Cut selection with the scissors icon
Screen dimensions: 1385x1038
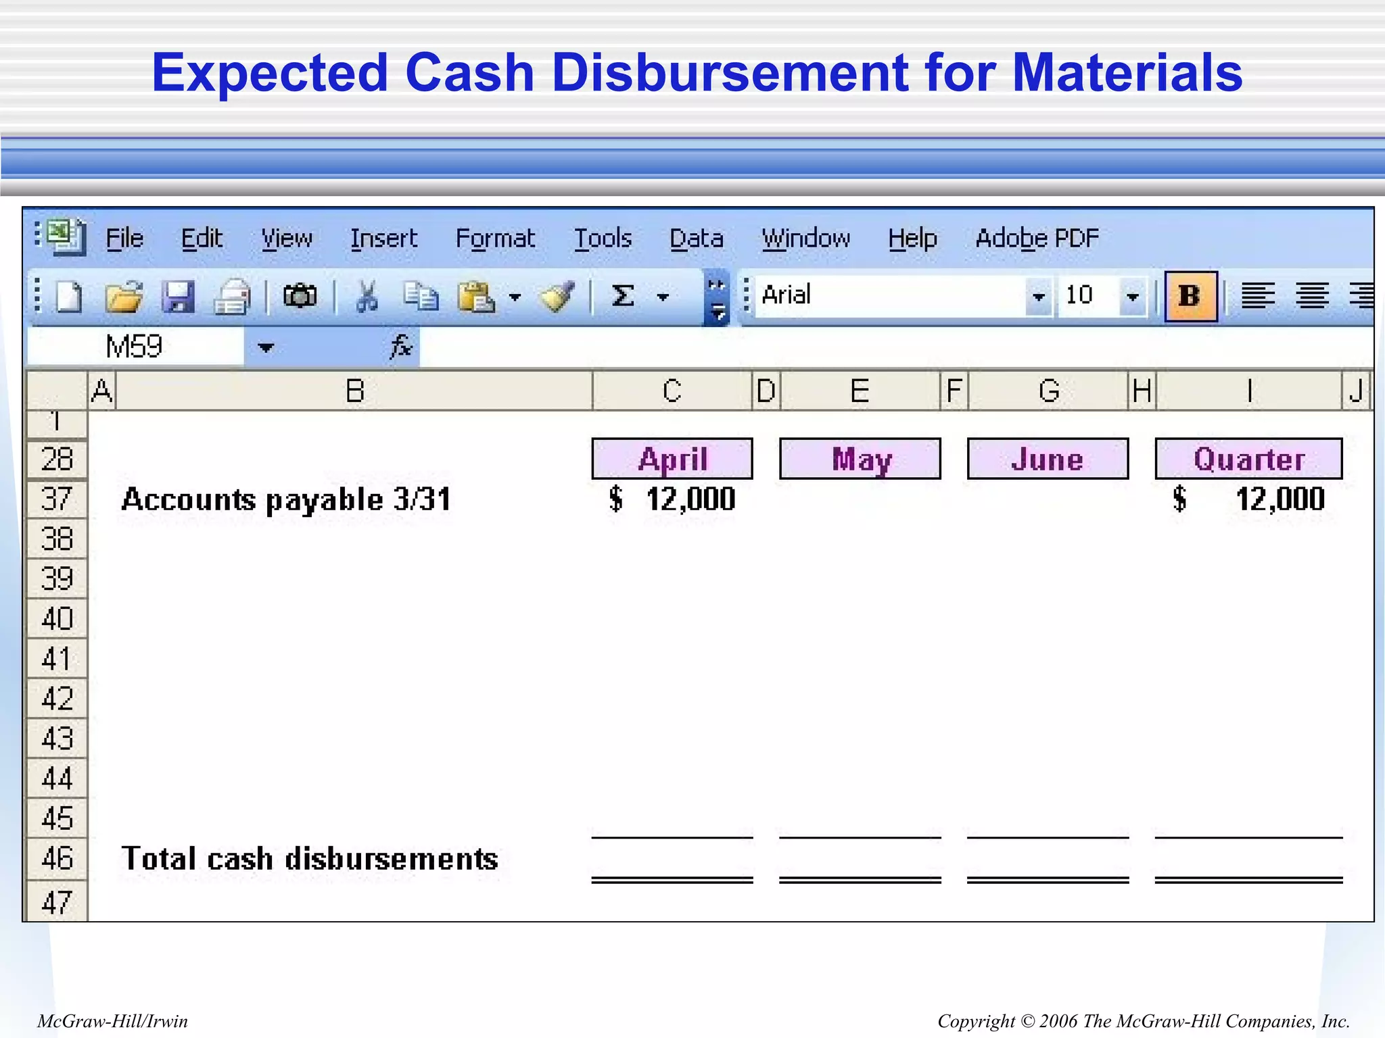(x=367, y=297)
